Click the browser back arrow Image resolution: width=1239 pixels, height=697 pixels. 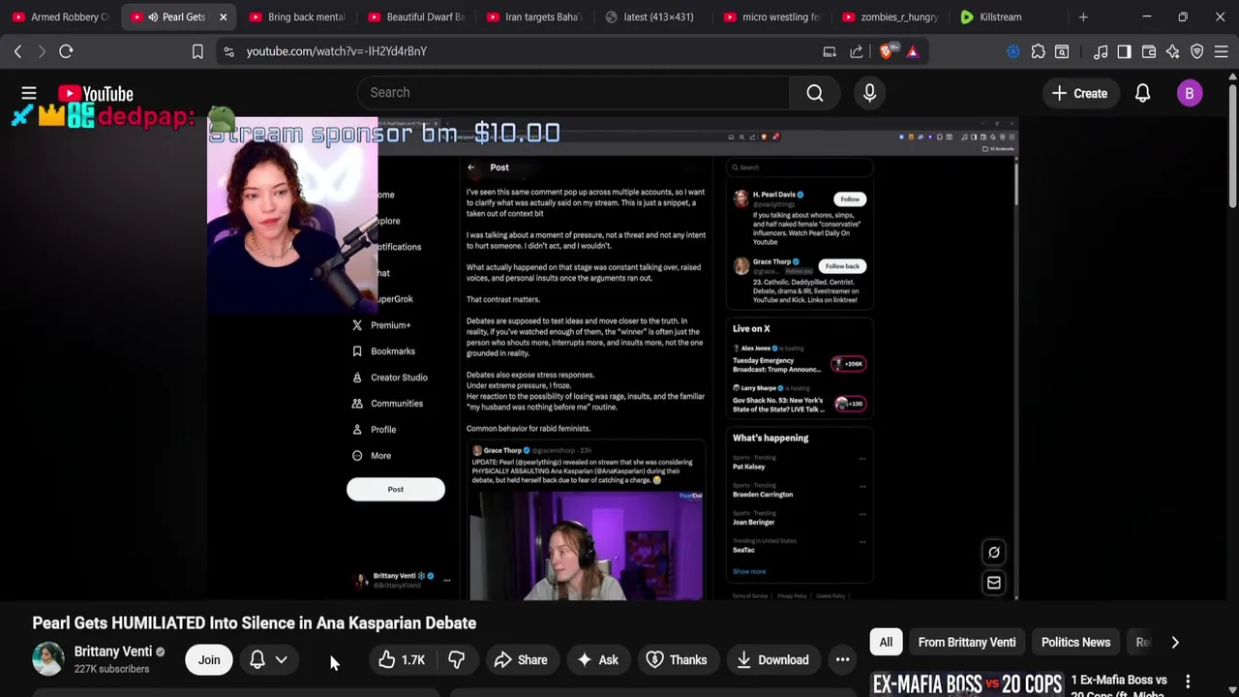17,51
